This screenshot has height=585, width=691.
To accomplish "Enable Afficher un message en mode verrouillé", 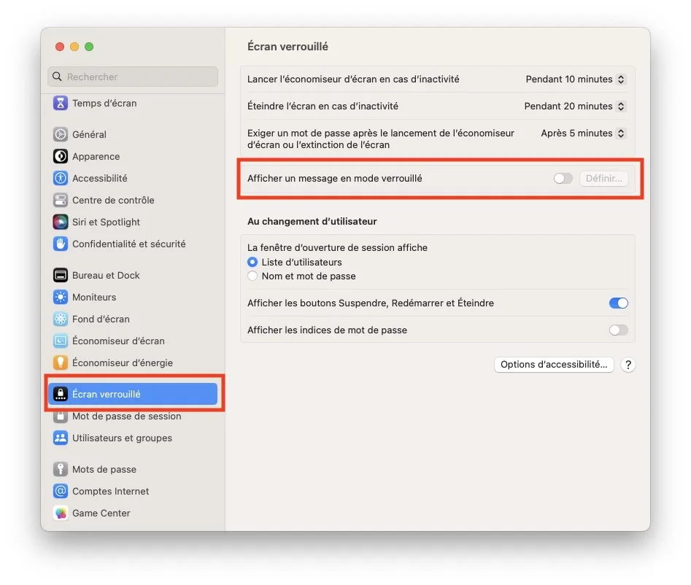I will (x=563, y=179).
